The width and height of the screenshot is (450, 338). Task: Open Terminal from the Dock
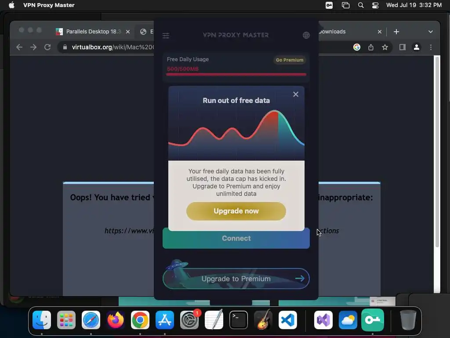(x=239, y=320)
